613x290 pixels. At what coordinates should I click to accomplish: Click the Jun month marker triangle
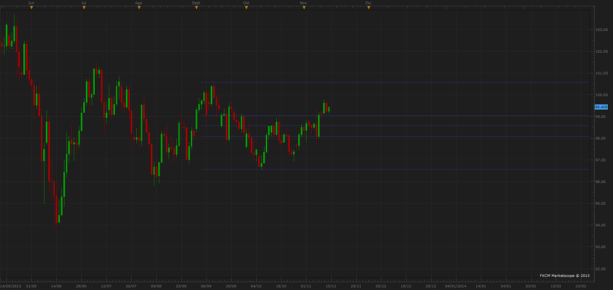tap(31, 7)
